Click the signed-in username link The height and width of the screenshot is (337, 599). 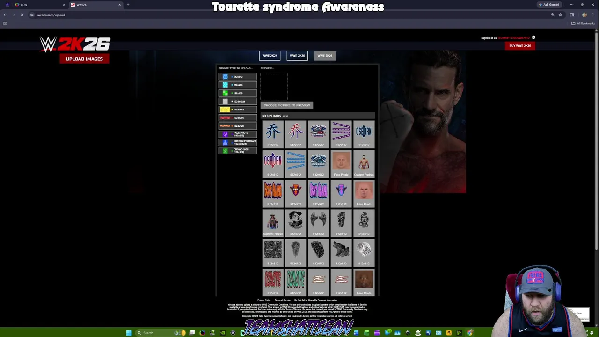(x=513, y=38)
